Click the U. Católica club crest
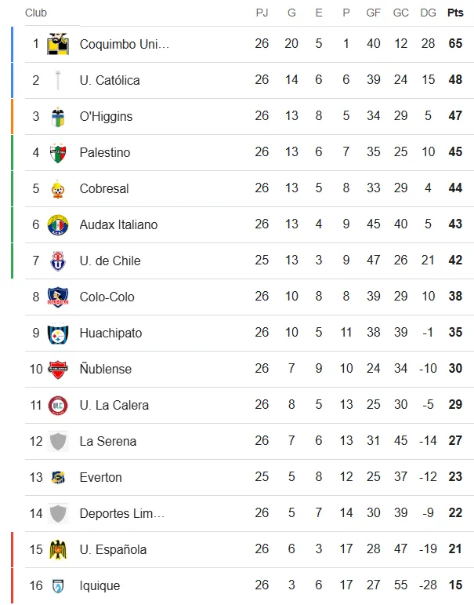 pos(58,80)
